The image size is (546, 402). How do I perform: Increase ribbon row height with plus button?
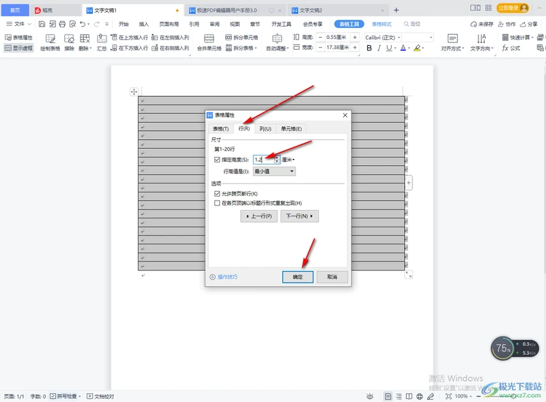355,38
